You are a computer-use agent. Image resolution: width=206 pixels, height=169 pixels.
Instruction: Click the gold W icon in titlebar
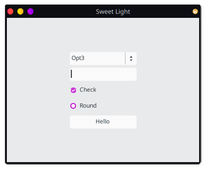pos(195,11)
